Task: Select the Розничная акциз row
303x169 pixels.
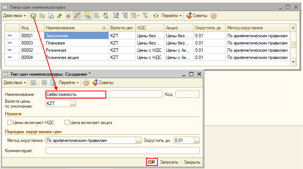Action: pyautogui.click(x=76, y=57)
